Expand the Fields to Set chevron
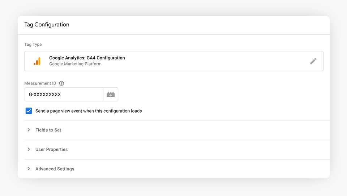 click(x=29, y=130)
